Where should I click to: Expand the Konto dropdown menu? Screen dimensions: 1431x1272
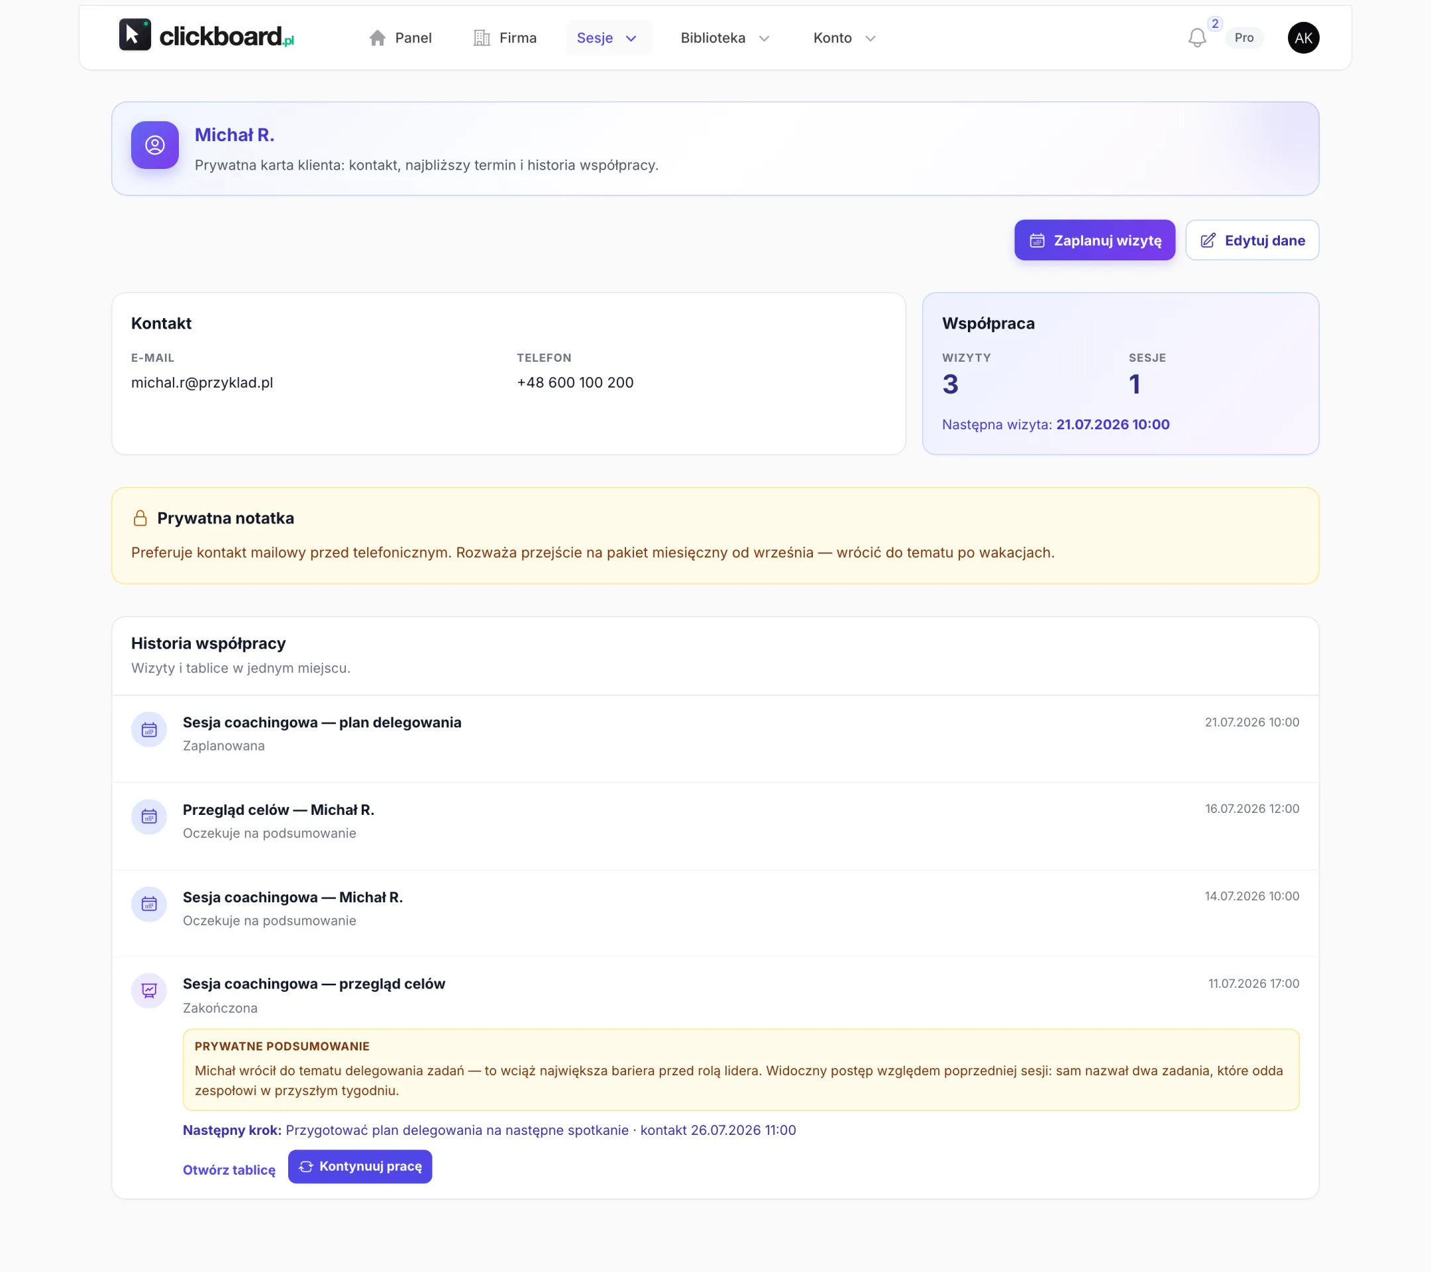[844, 38]
